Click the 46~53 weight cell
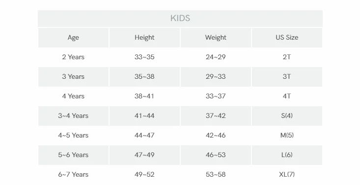Image resolution: width=360 pixels, height=185 pixels. tap(216, 155)
